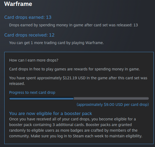Viewport: 155px width, 147px height.
Task: Select the 'Card drops earned: 13' heading
Action: tap(28, 17)
